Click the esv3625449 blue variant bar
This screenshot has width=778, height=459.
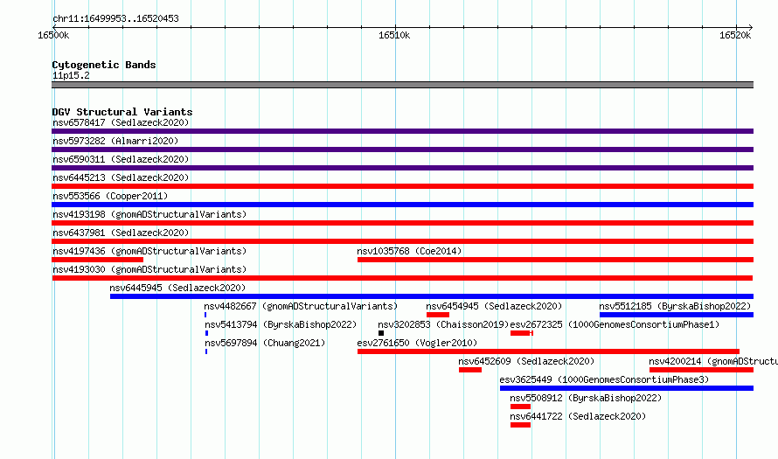click(627, 388)
